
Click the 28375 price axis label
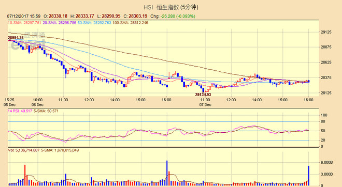326,77
